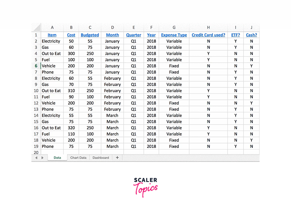The image size is (291, 214).
Task: Click the previous sheet navigation arrow
Action: point(36,158)
